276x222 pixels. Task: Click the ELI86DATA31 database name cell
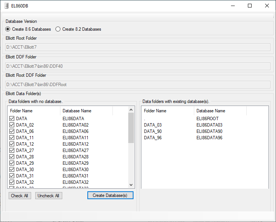click(75, 176)
